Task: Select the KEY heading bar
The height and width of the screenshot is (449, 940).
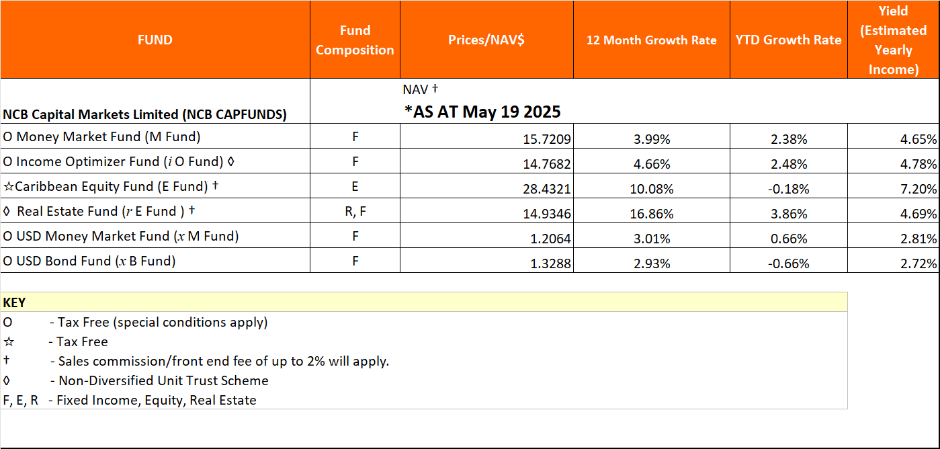Action: 424,302
